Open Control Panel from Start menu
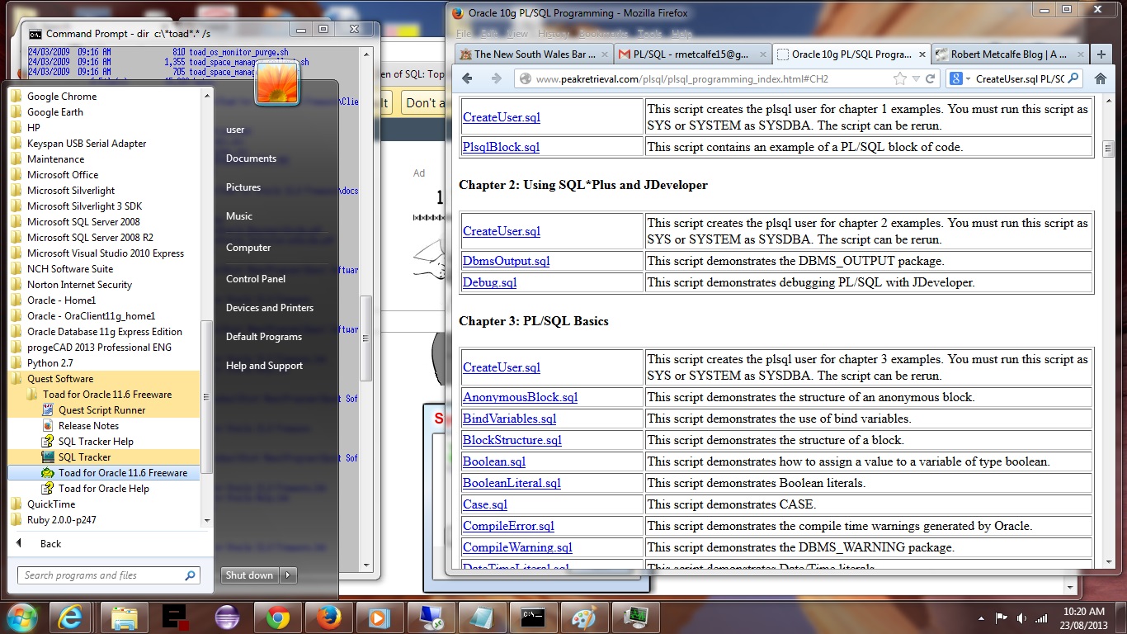1127x634 pixels. coord(255,279)
